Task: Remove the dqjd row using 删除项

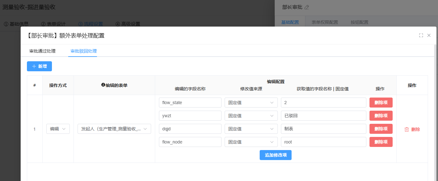Action: (381, 129)
